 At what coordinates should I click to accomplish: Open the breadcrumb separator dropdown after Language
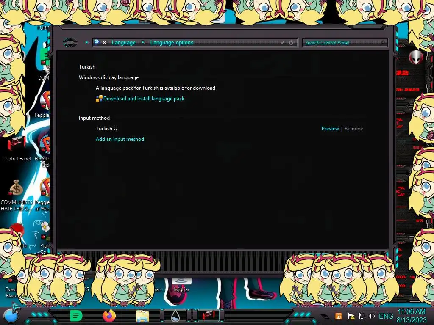pyautogui.click(x=143, y=43)
